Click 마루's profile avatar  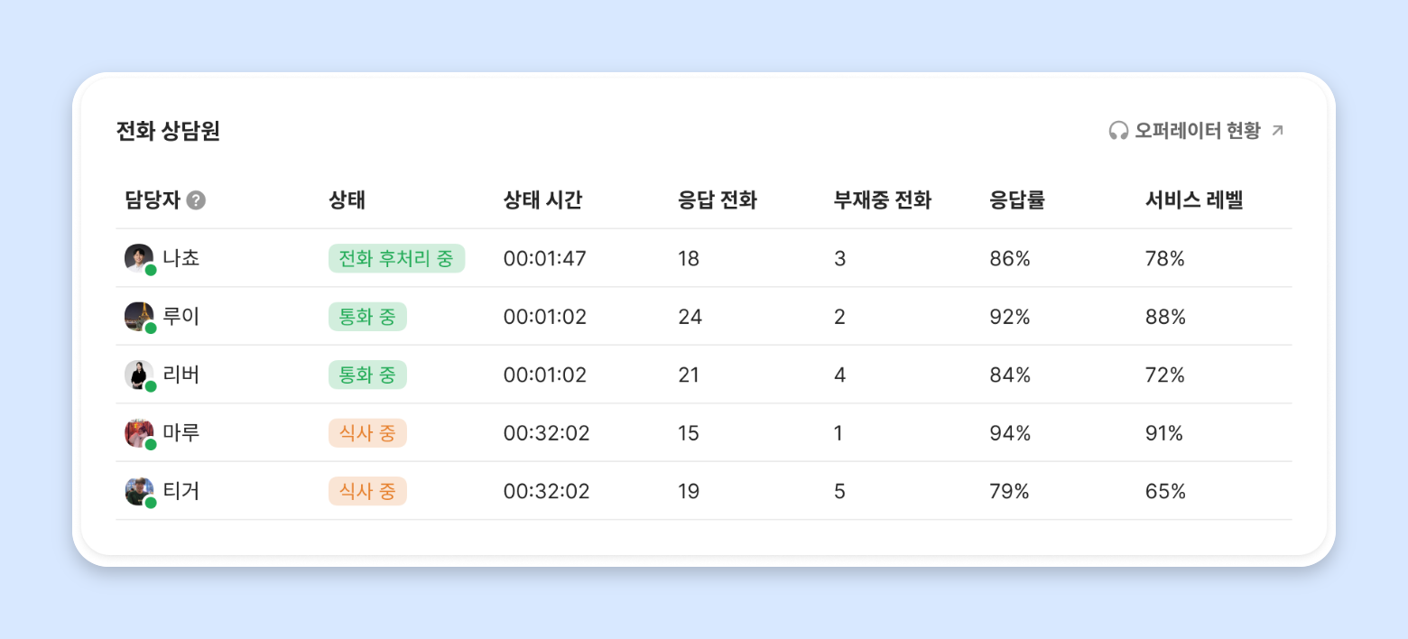139,433
